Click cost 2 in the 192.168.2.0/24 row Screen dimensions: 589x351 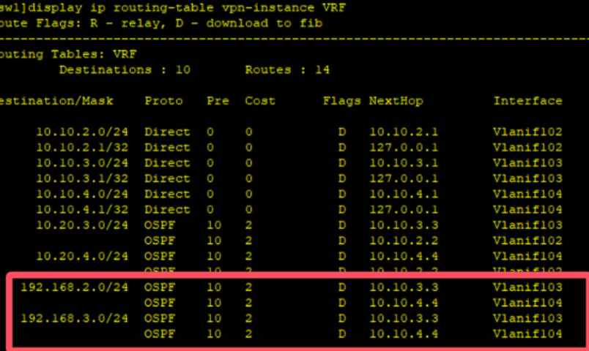[x=248, y=287]
